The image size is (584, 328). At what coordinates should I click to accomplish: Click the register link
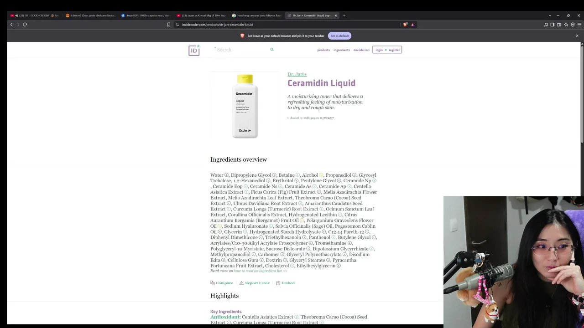click(x=394, y=50)
